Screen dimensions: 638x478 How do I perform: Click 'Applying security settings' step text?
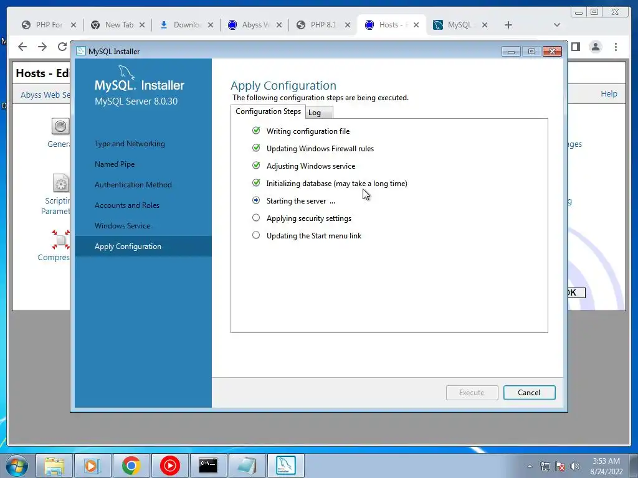coord(309,218)
